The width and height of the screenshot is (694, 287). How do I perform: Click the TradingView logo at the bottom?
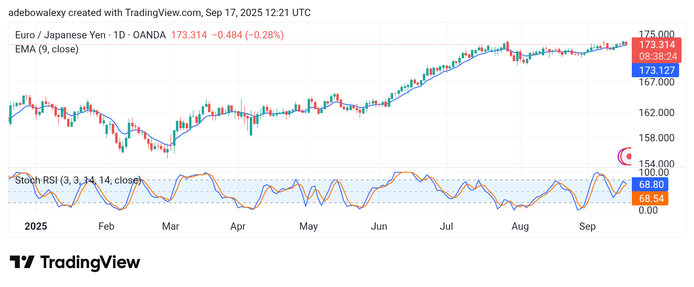coord(75,263)
